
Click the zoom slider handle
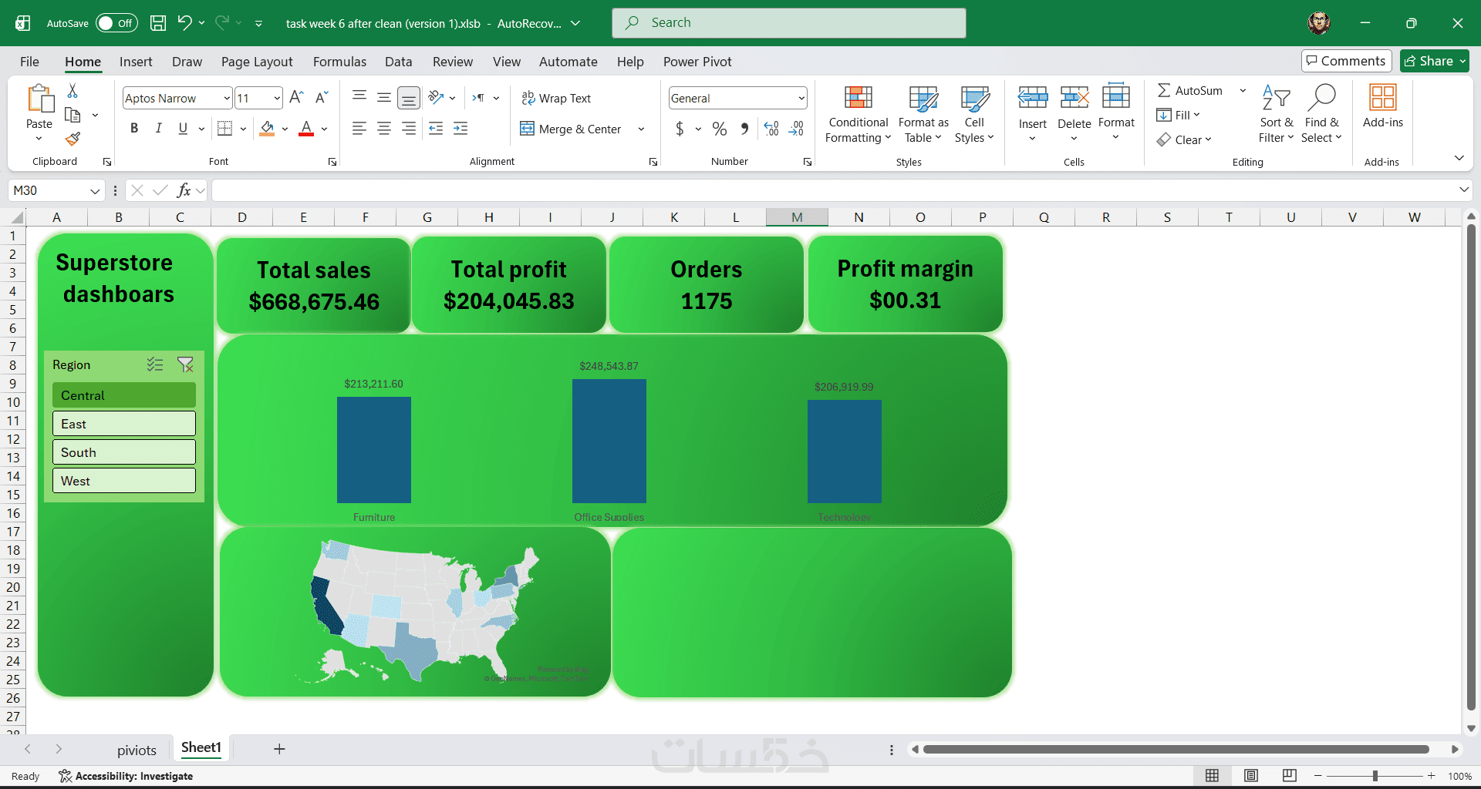click(1375, 776)
